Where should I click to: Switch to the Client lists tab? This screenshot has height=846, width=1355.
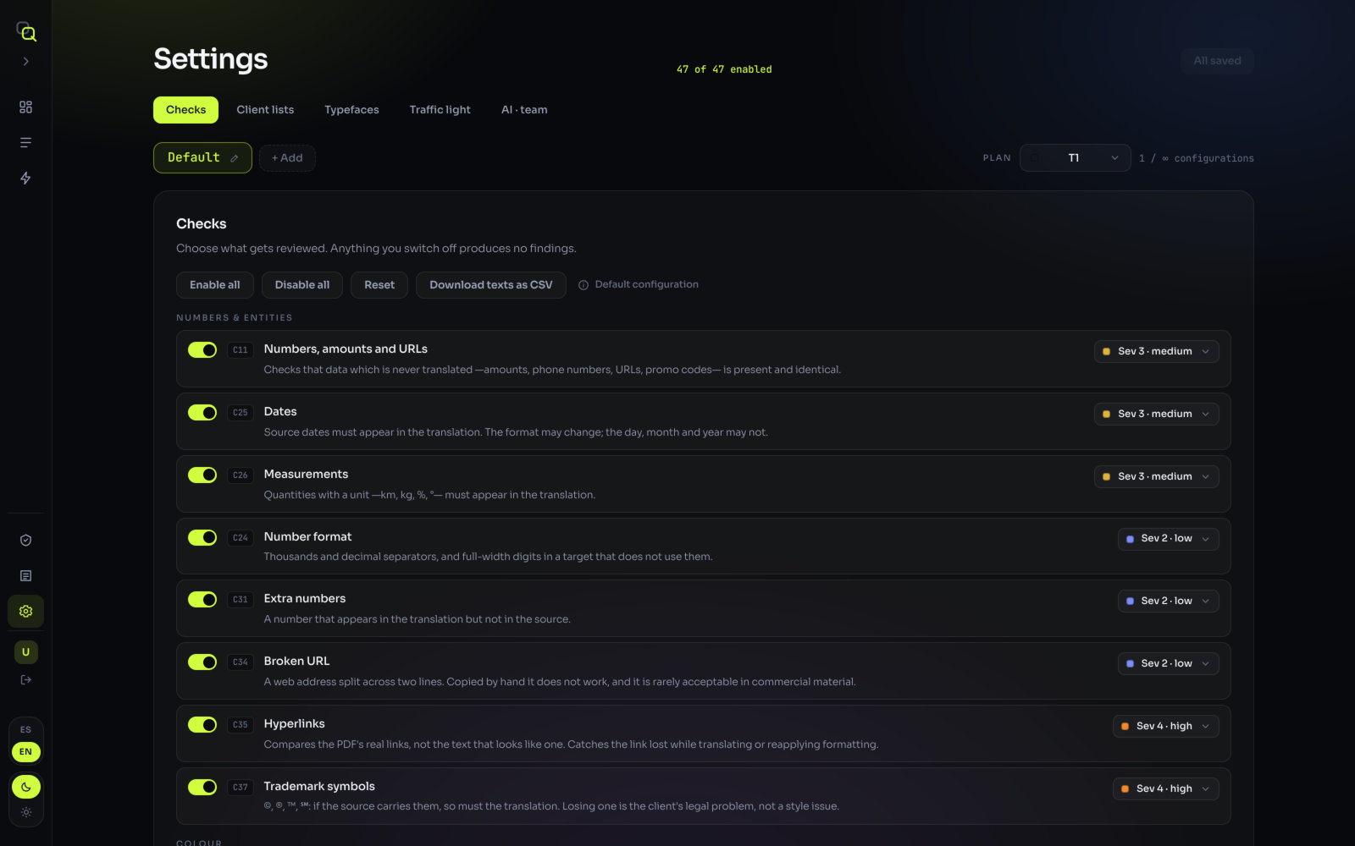point(265,110)
